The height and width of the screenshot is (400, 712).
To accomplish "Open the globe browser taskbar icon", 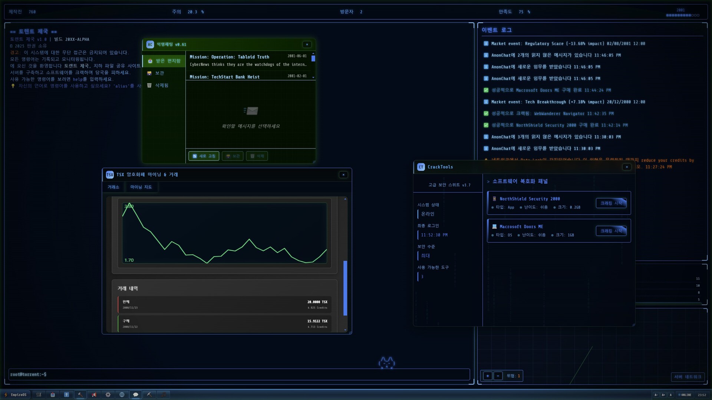I will 122,395.
